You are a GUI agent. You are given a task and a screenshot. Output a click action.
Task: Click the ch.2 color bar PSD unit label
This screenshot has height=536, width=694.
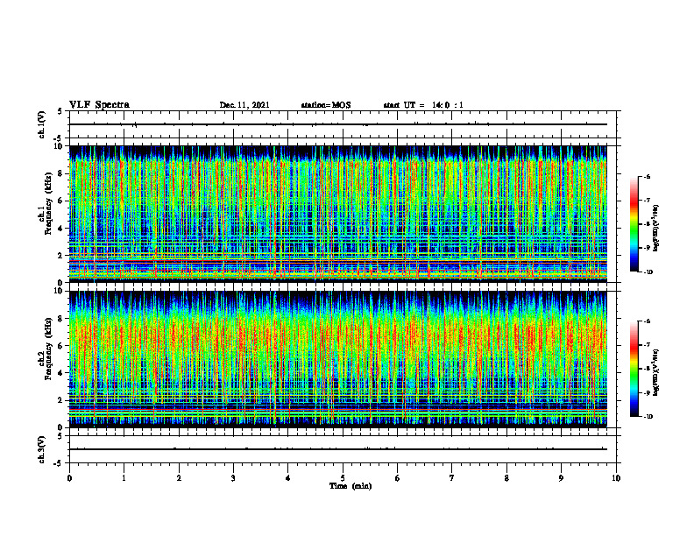(x=656, y=372)
